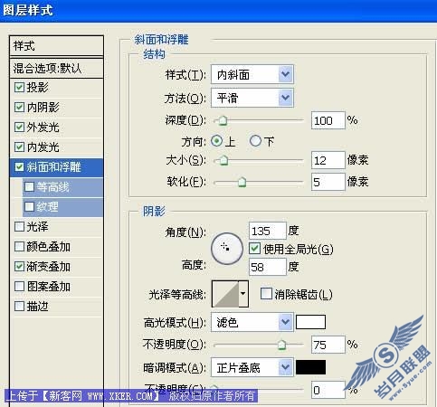Click the 软化 value field

pyautogui.click(x=328, y=182)
